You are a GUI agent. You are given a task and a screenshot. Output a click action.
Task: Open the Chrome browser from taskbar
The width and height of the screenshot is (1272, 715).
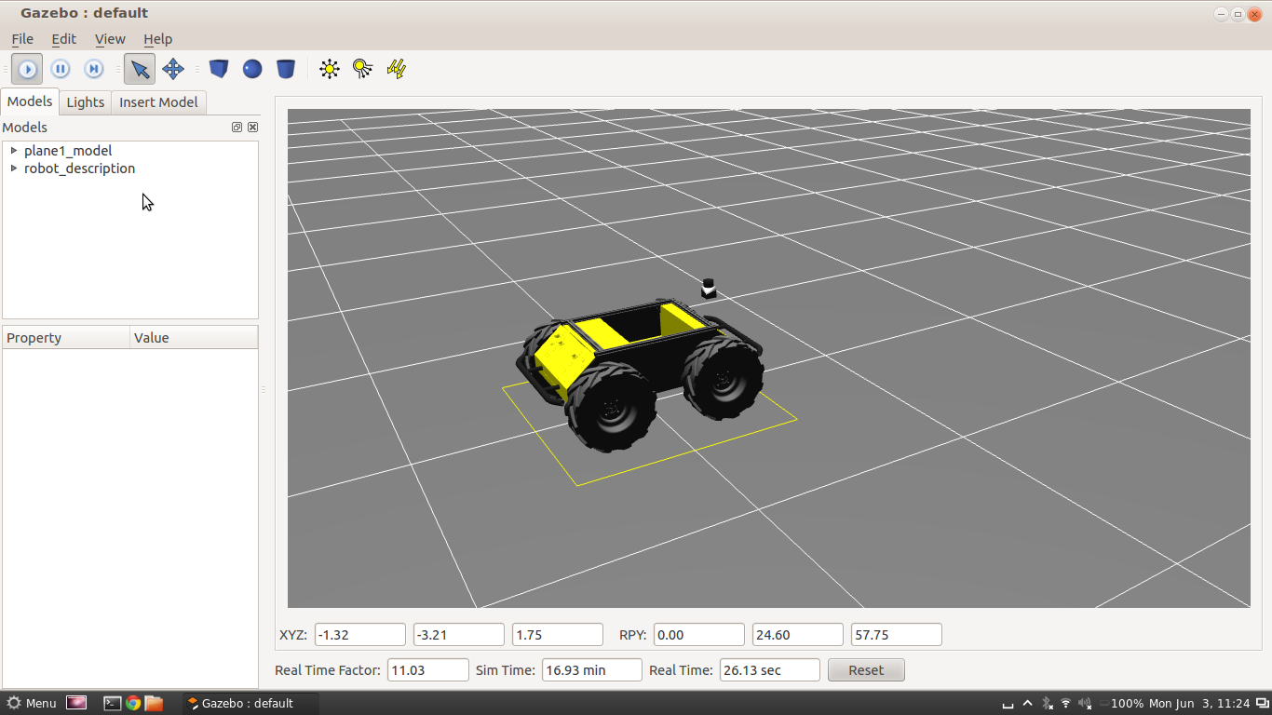click(x=133, y=704)
